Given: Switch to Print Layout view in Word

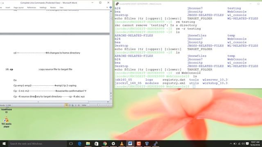Looking at the screenshot, I should (66, 105).
